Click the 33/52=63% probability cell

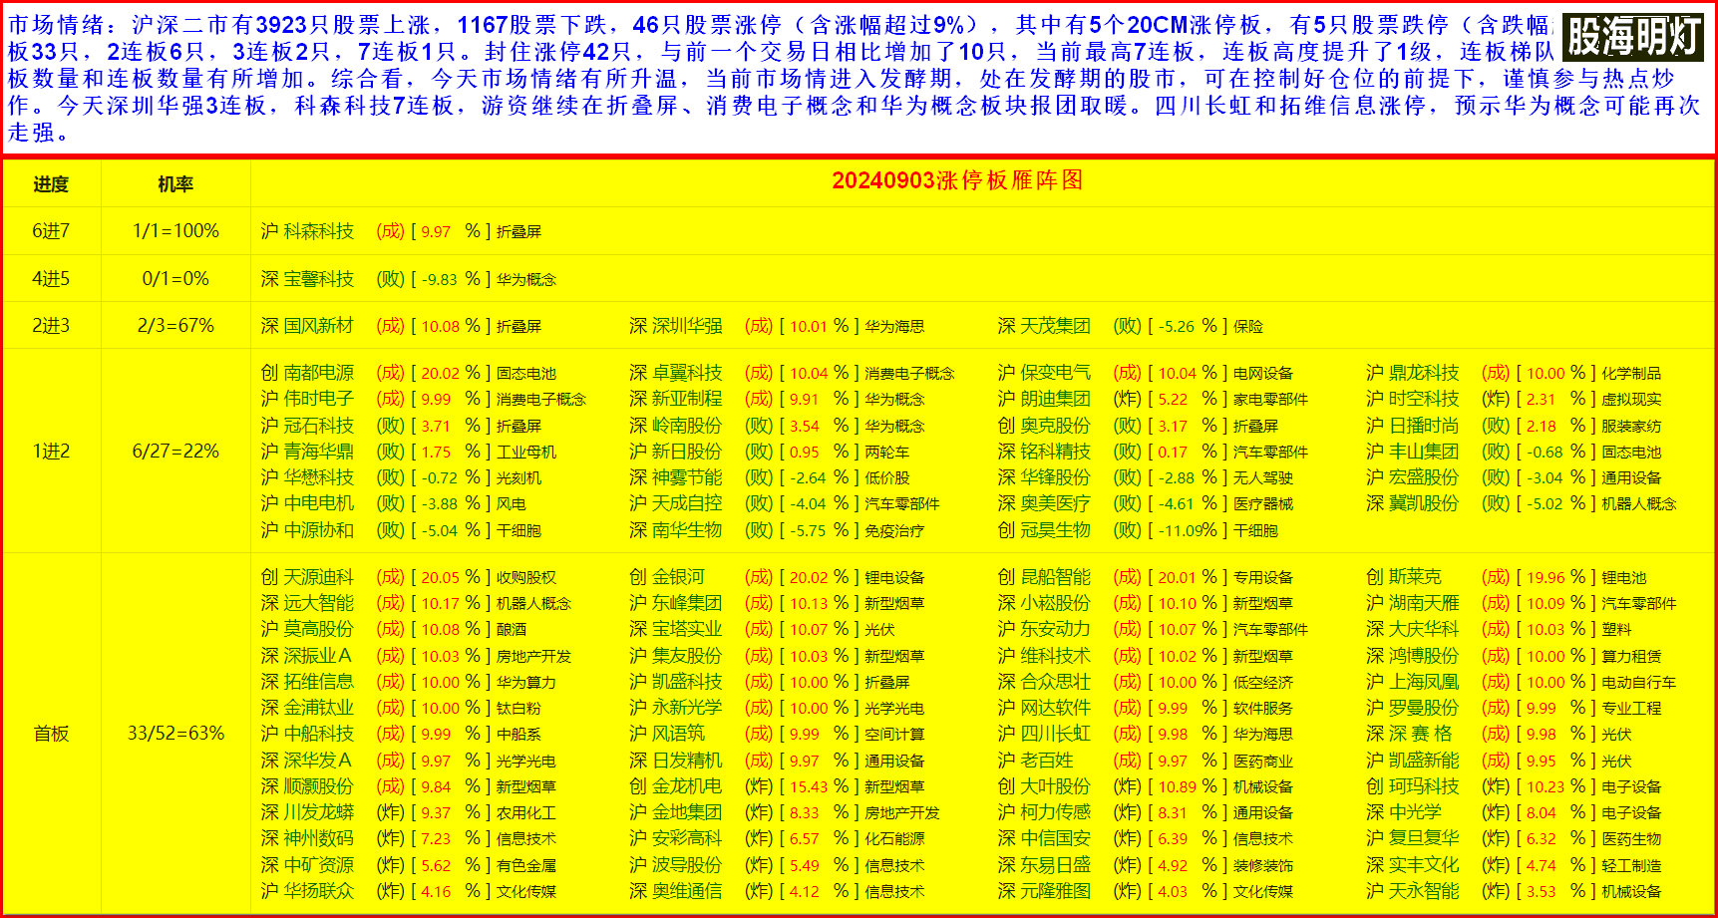pyautogui.click(x=175, y=734)
